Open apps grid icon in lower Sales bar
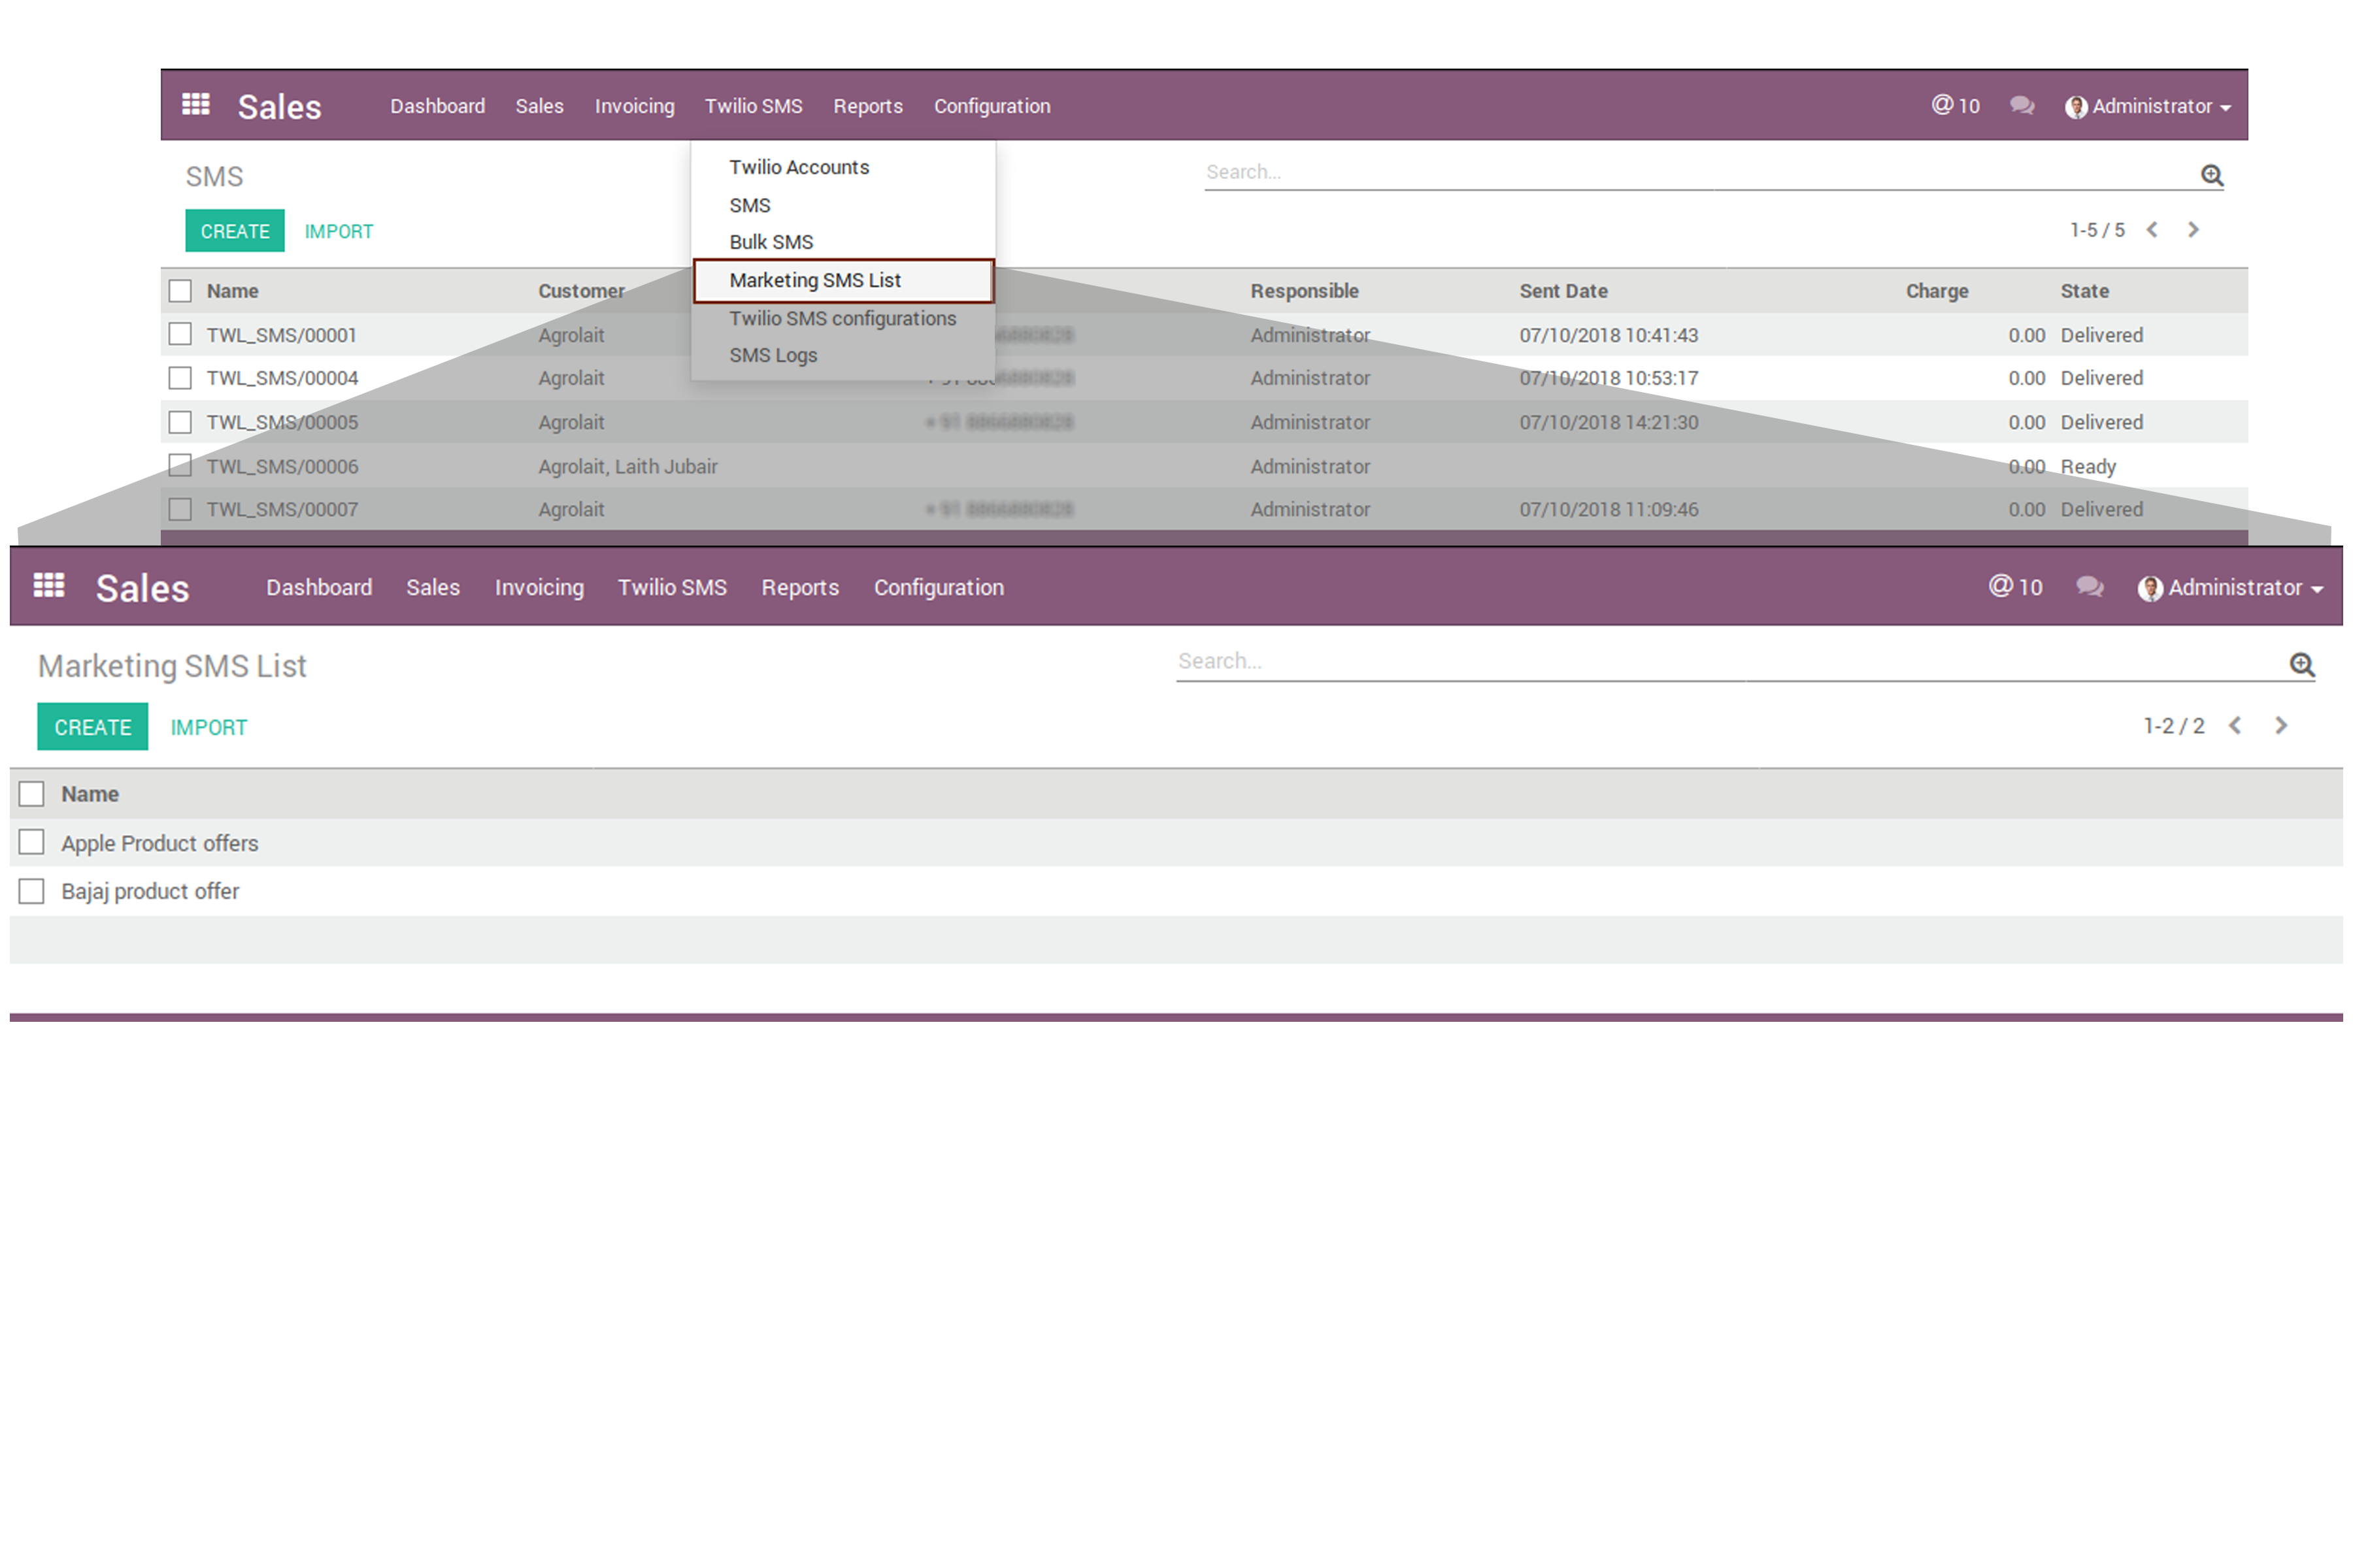Image resolution: width=2353 pixels, height=1568 pixels. (49, 586)
